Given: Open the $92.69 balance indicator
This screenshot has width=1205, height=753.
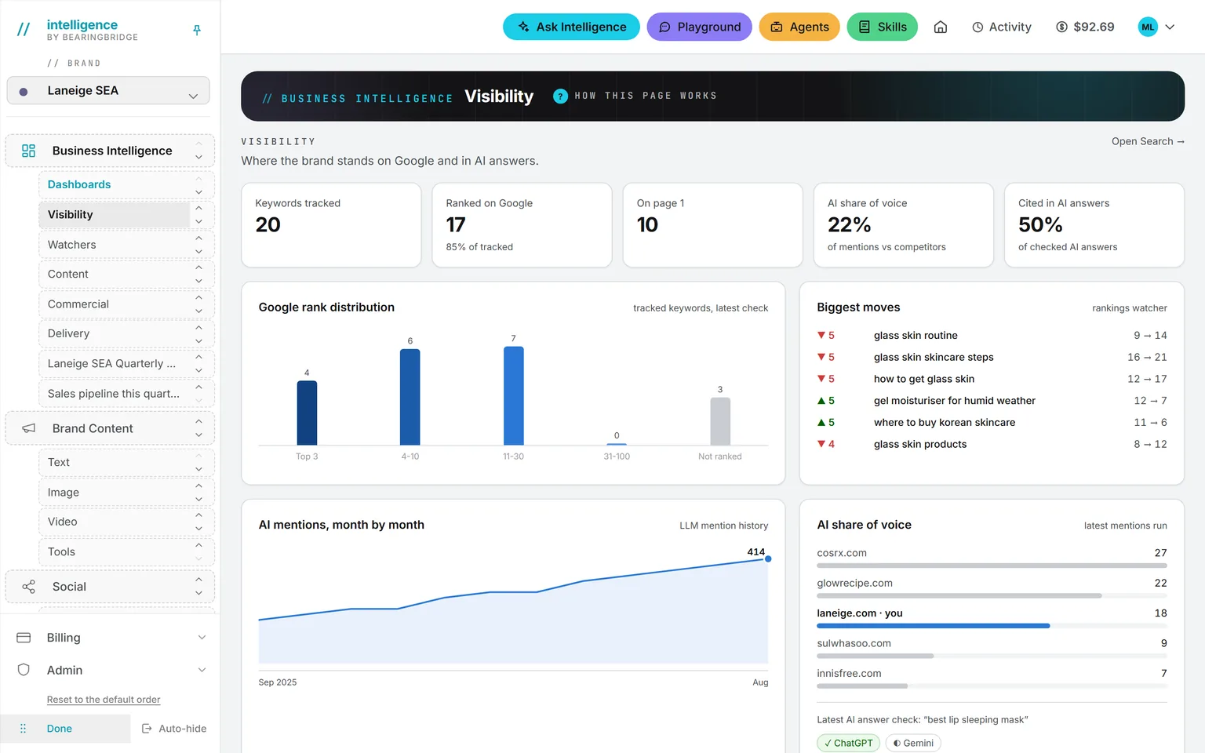Looking at the screenshot, I should pos(1085,27).
